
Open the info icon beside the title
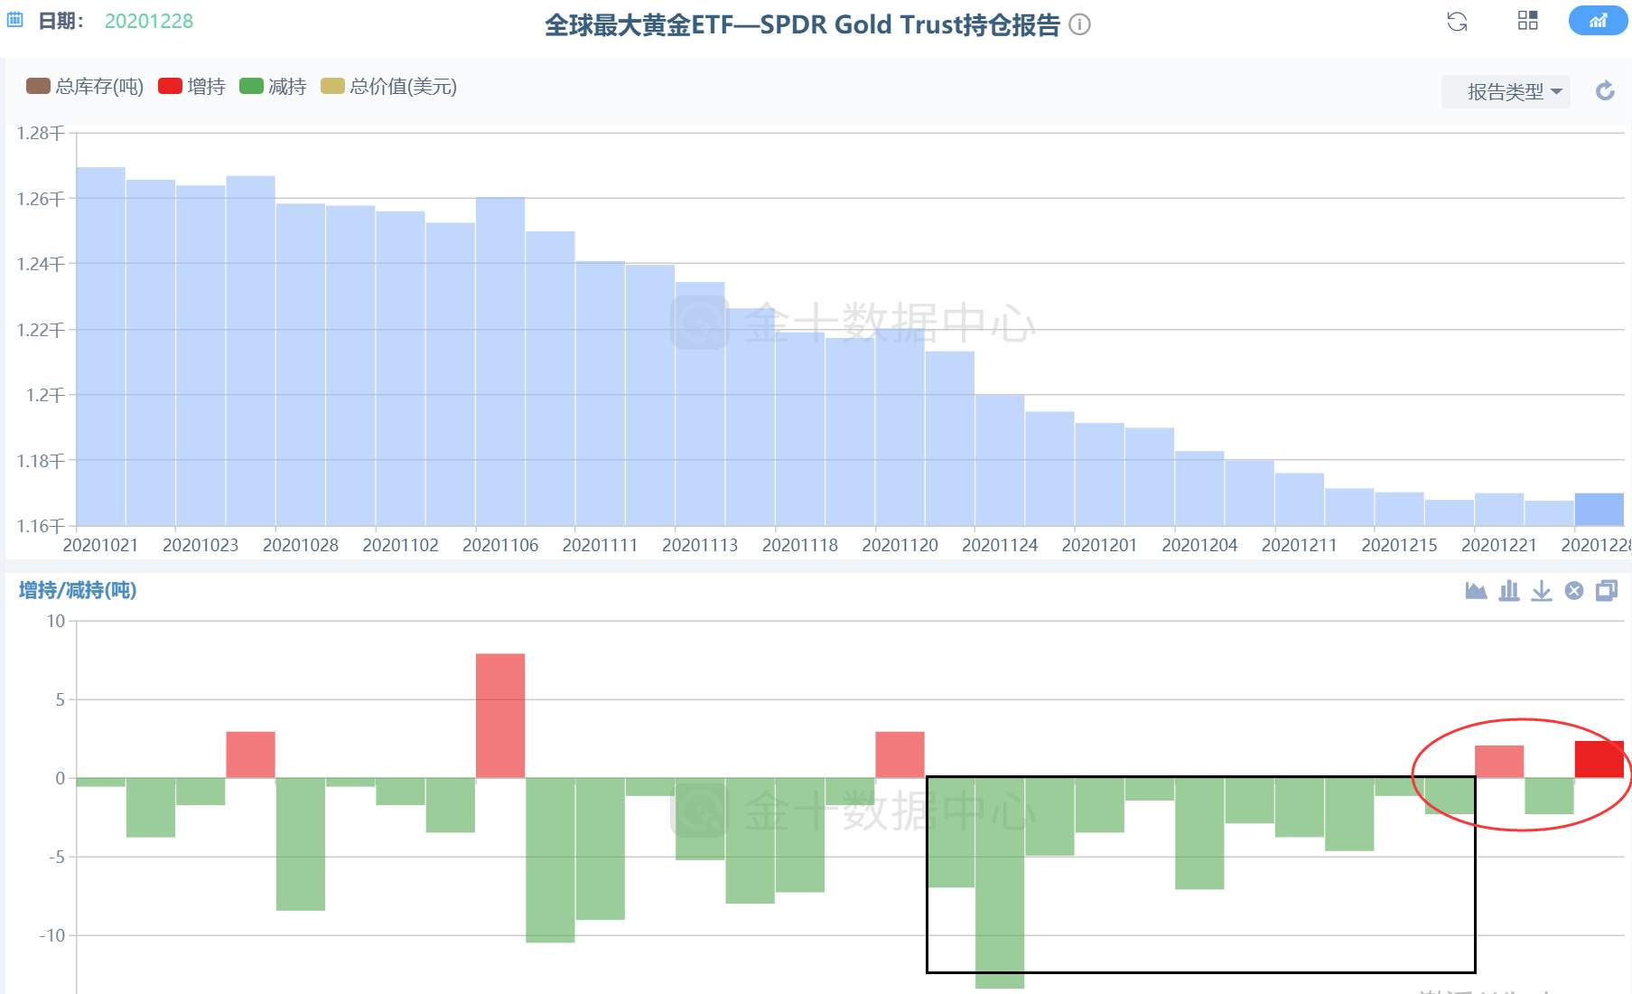pyautogui.click(x=1079, y=24)
